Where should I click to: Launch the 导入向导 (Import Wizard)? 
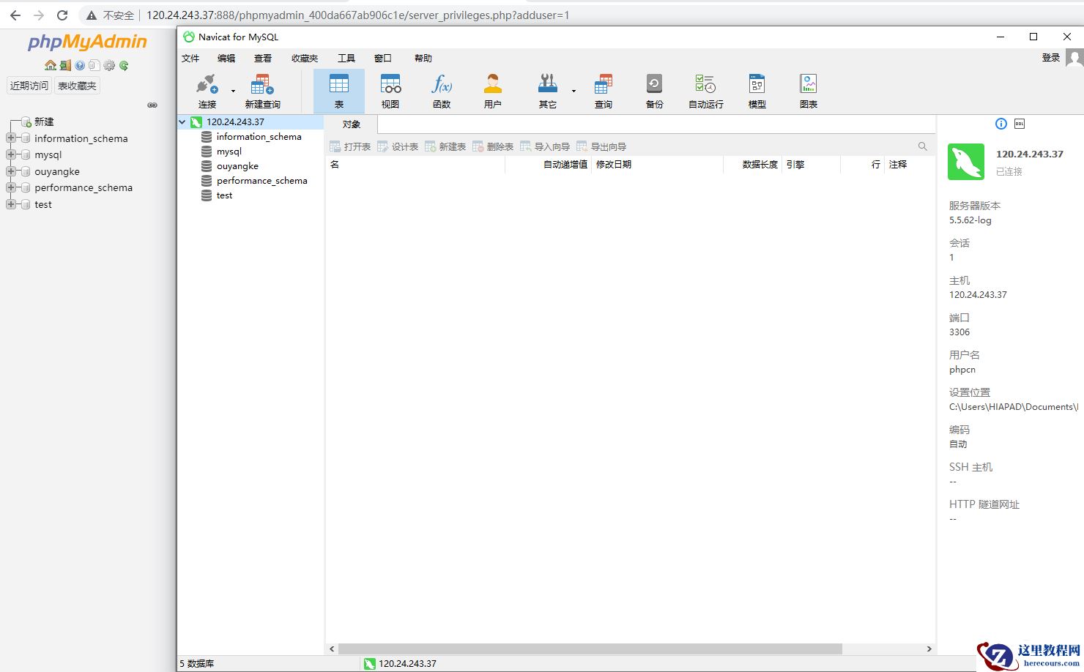click(545, 146)
